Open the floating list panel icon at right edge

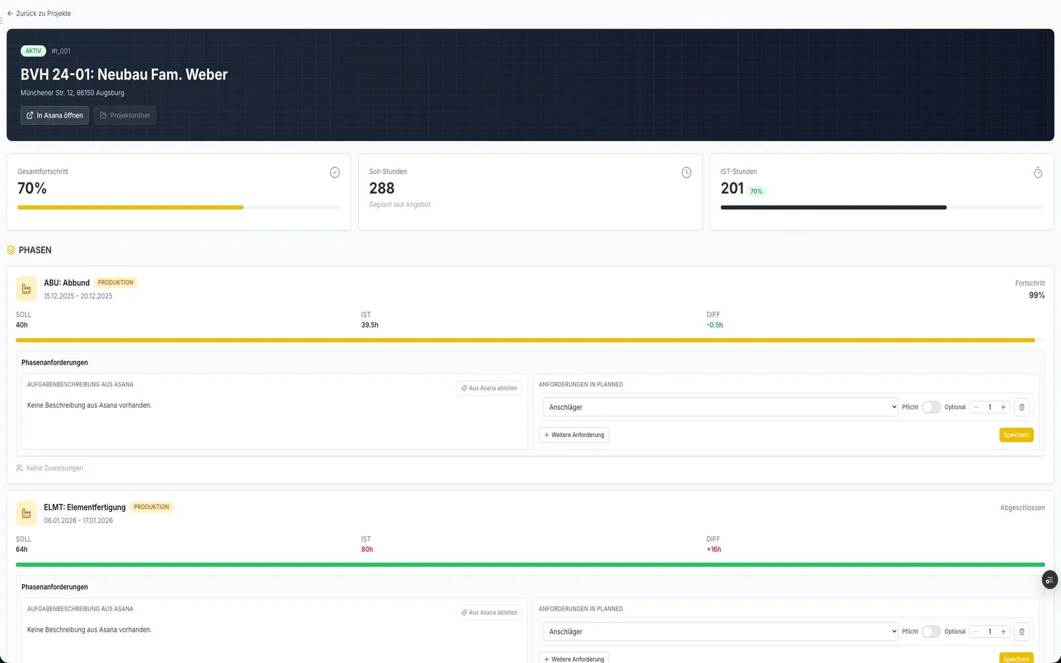tap(1049, 580)
